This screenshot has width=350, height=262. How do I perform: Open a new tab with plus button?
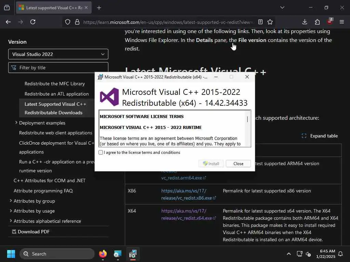point(99,8)
